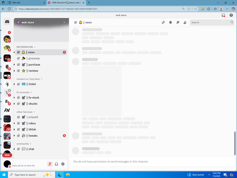The image size is (237, 178).
Task: Click the tweaks channel unread badge
Action: [64, 136]
